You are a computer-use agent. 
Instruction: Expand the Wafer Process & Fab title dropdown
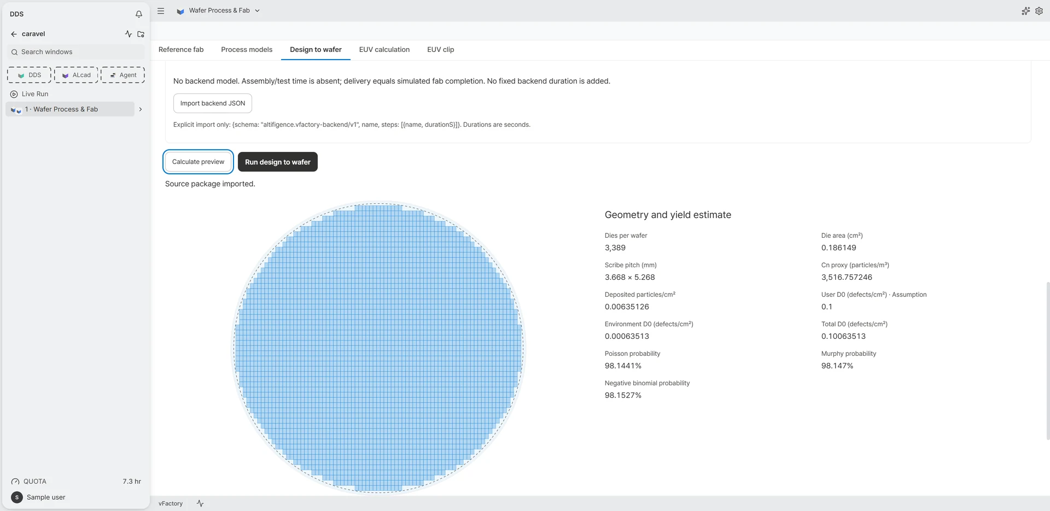point(258,11)
